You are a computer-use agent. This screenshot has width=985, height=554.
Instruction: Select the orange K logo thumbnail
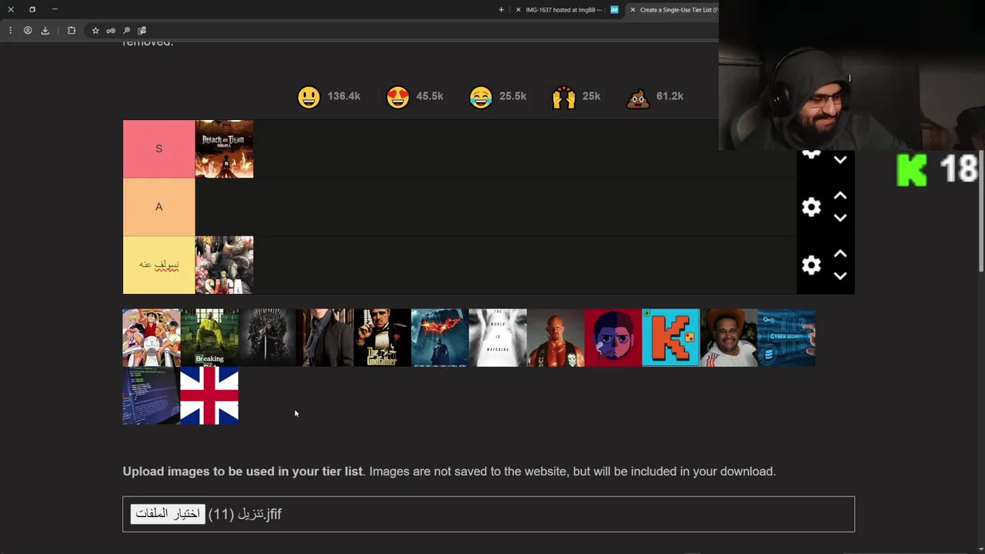(671, 338)
